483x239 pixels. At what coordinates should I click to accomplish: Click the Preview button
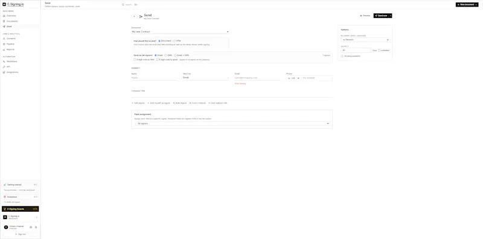point(365,16)
